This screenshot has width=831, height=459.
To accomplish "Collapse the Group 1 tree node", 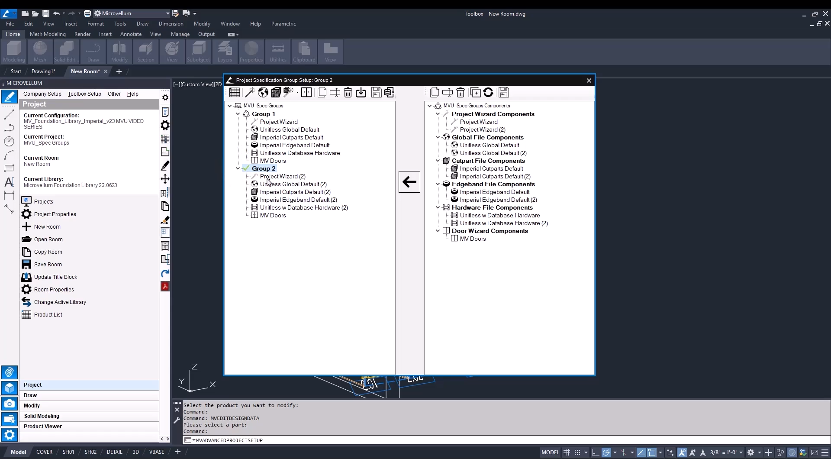I will pos(238,114).
